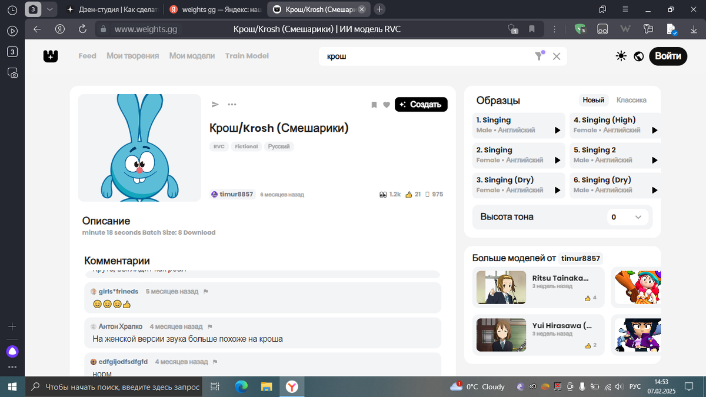Add page to browser bookmarks
This screenshot has height=397, width=706.
tap(532, 29)
